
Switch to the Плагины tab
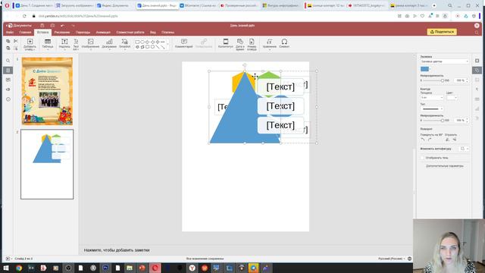167,32
